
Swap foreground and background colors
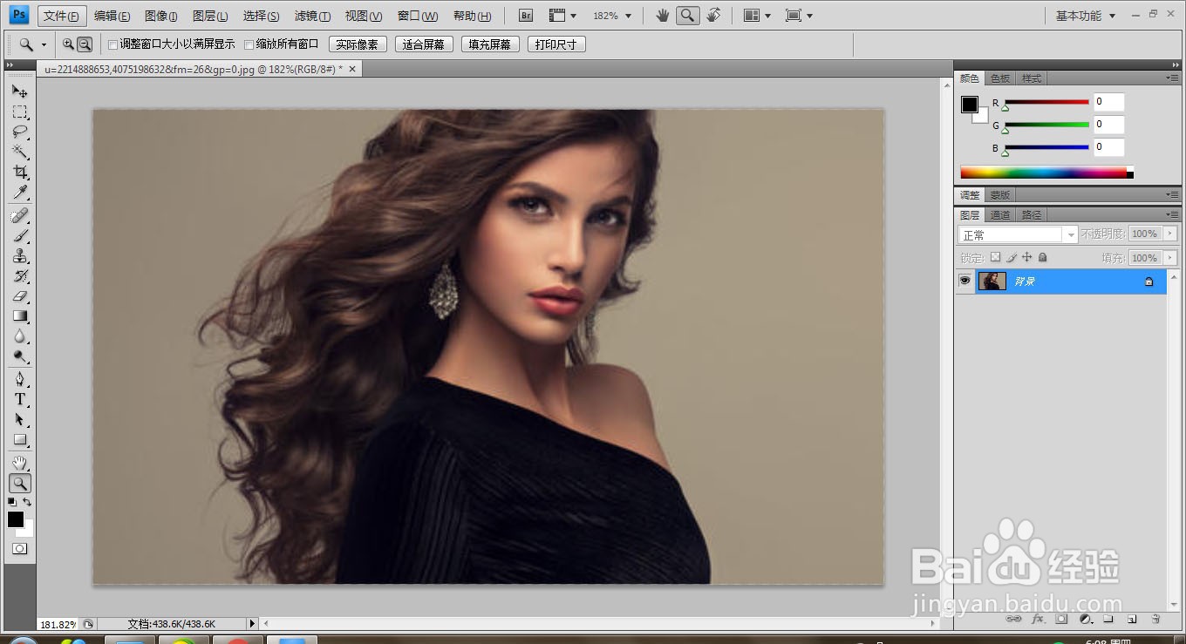coord(28,502)
